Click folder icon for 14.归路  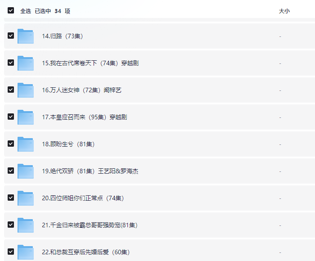(26, 36)
